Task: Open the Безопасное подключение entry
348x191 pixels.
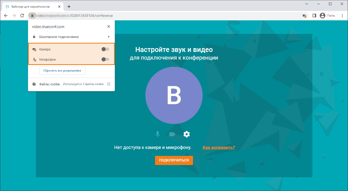Action: point(71,37)
